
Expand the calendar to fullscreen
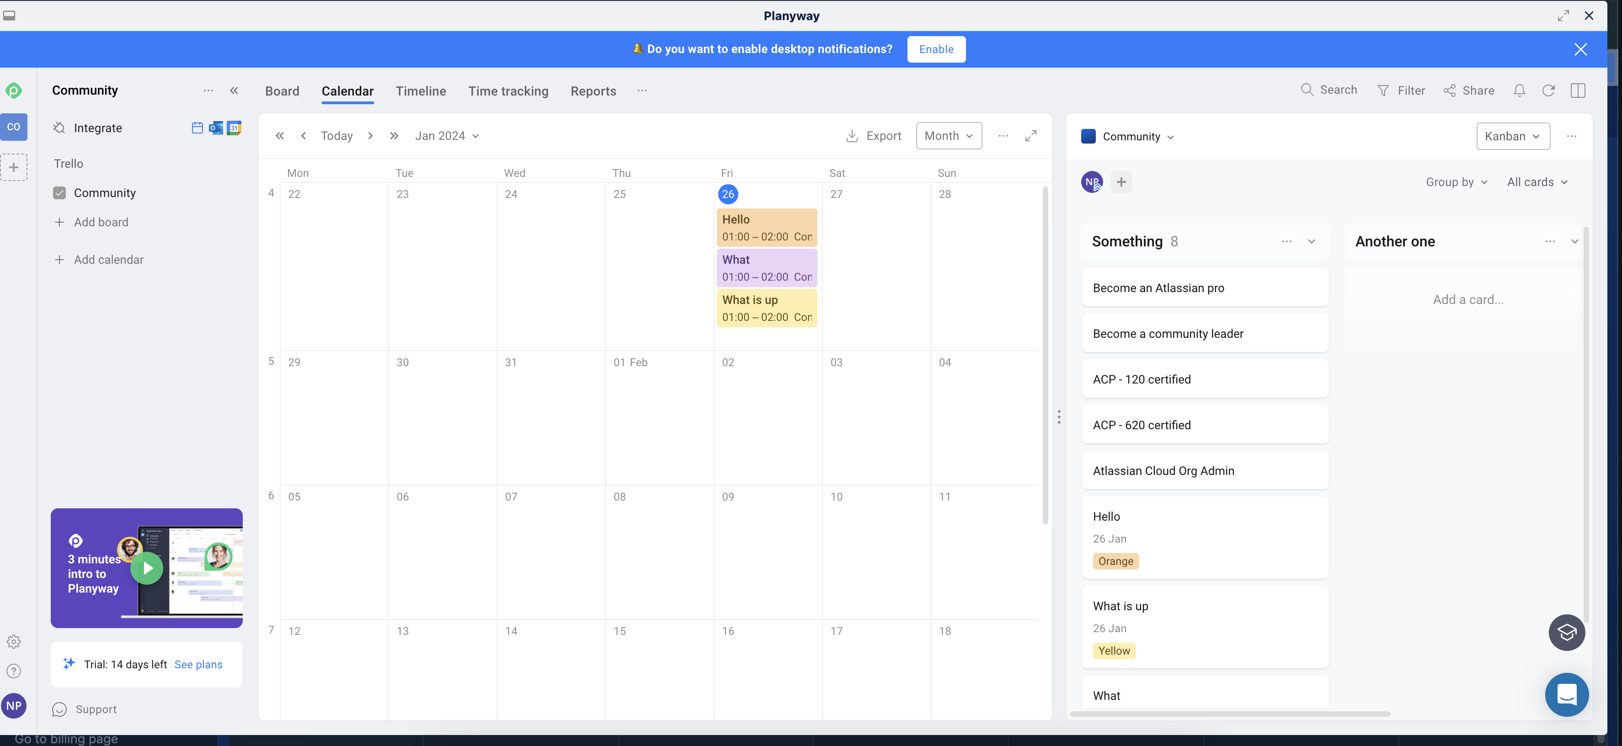(1031, 135)
